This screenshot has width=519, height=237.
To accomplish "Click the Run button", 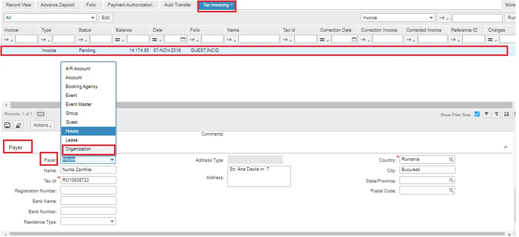I will tap(512, 18).
